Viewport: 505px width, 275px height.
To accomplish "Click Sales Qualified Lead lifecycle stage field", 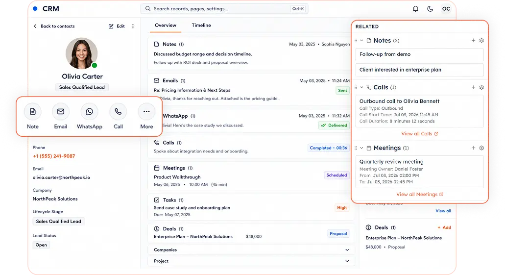I will (58, 222).
